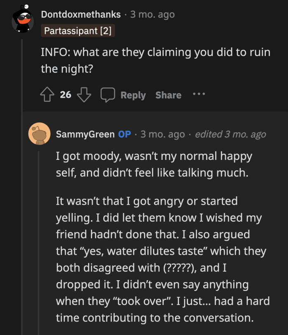Upvote the comment with the up arrow
288x335 pixels.
[47, 94]
